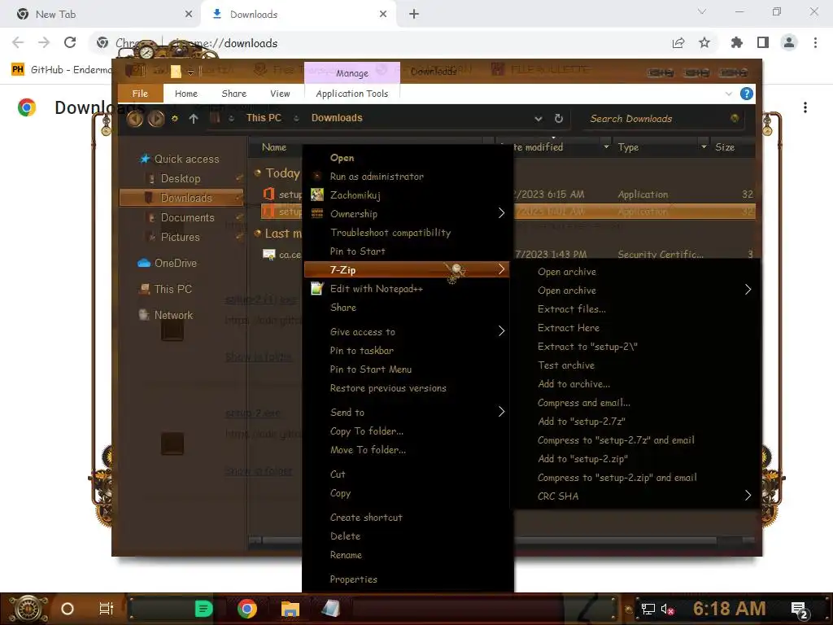Close the Downloads browser tab

click(x=383, y=15)
